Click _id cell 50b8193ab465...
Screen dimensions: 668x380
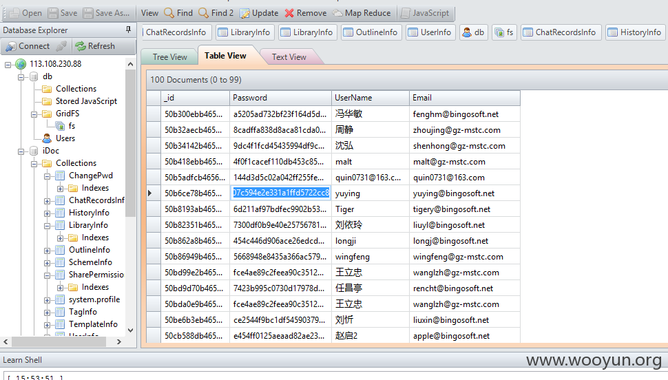pos(195,209)
